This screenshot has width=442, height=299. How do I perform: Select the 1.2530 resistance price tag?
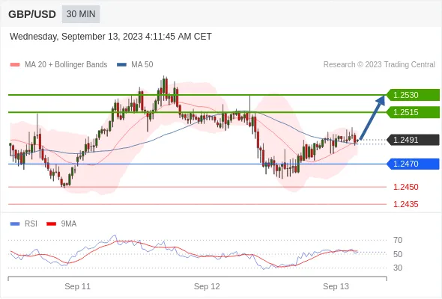pos(413,95)
